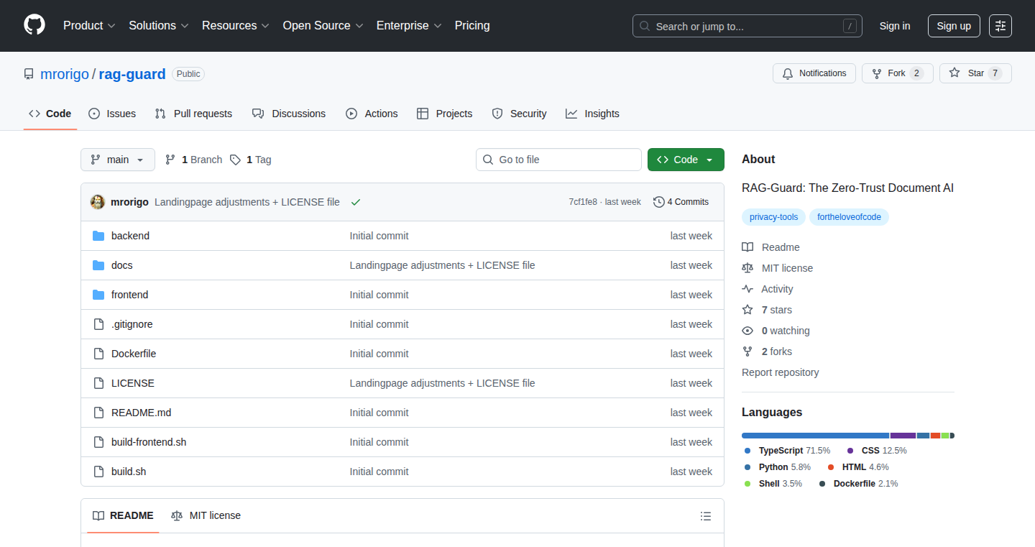Click Python 5.8% language entry
1035x547 pixels.
click(777, 467)
